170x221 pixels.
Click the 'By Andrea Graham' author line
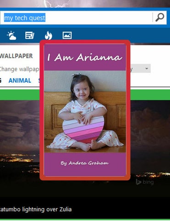pos(85,163)
